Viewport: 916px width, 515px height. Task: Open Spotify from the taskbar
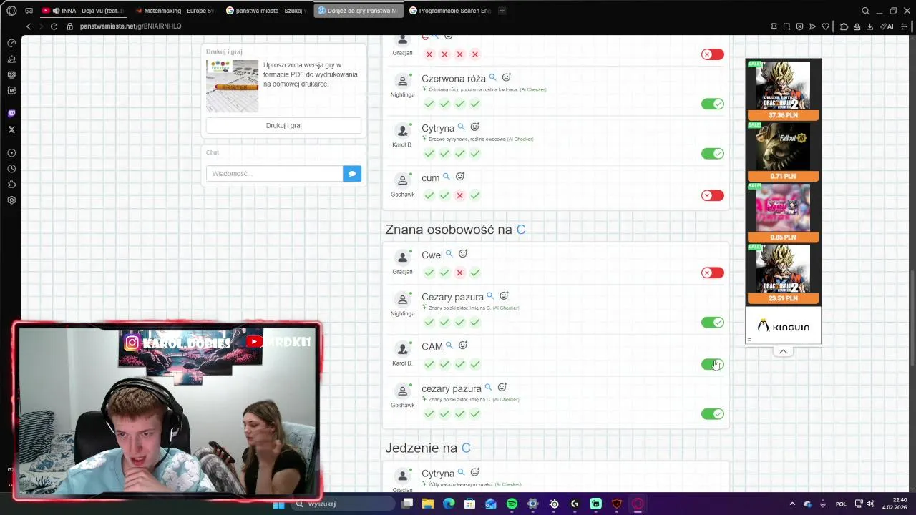point(512,504)
